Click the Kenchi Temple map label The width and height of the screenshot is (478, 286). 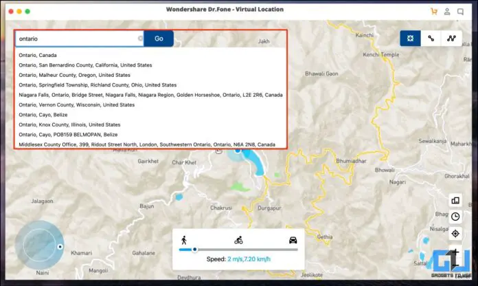(x=380, y=54)
